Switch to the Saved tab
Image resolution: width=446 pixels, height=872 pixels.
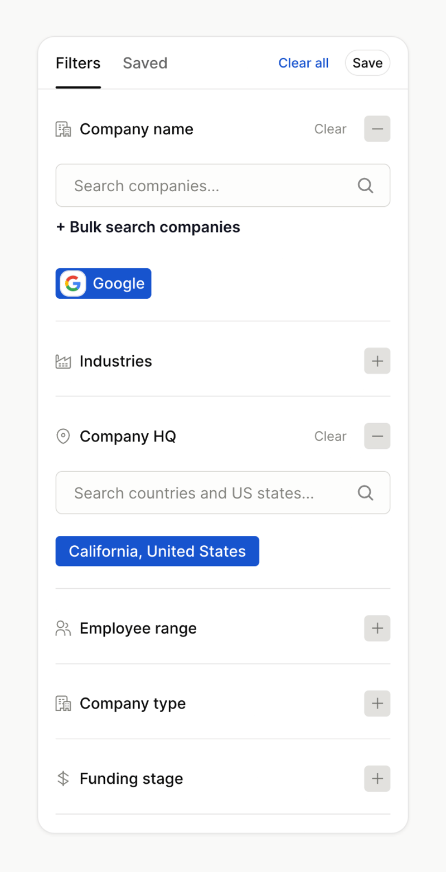145,63
